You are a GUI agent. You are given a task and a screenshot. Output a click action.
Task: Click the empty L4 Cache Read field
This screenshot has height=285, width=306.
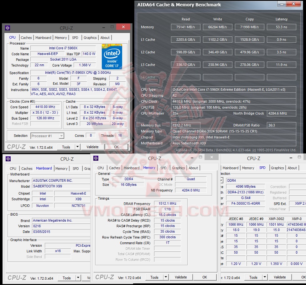(x=186, y=77)
